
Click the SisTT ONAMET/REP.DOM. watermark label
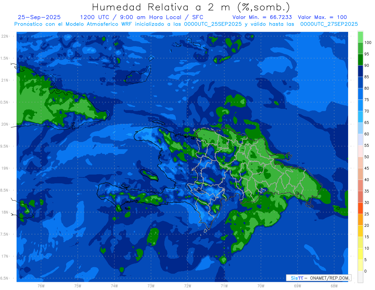(x=318, y=278)
